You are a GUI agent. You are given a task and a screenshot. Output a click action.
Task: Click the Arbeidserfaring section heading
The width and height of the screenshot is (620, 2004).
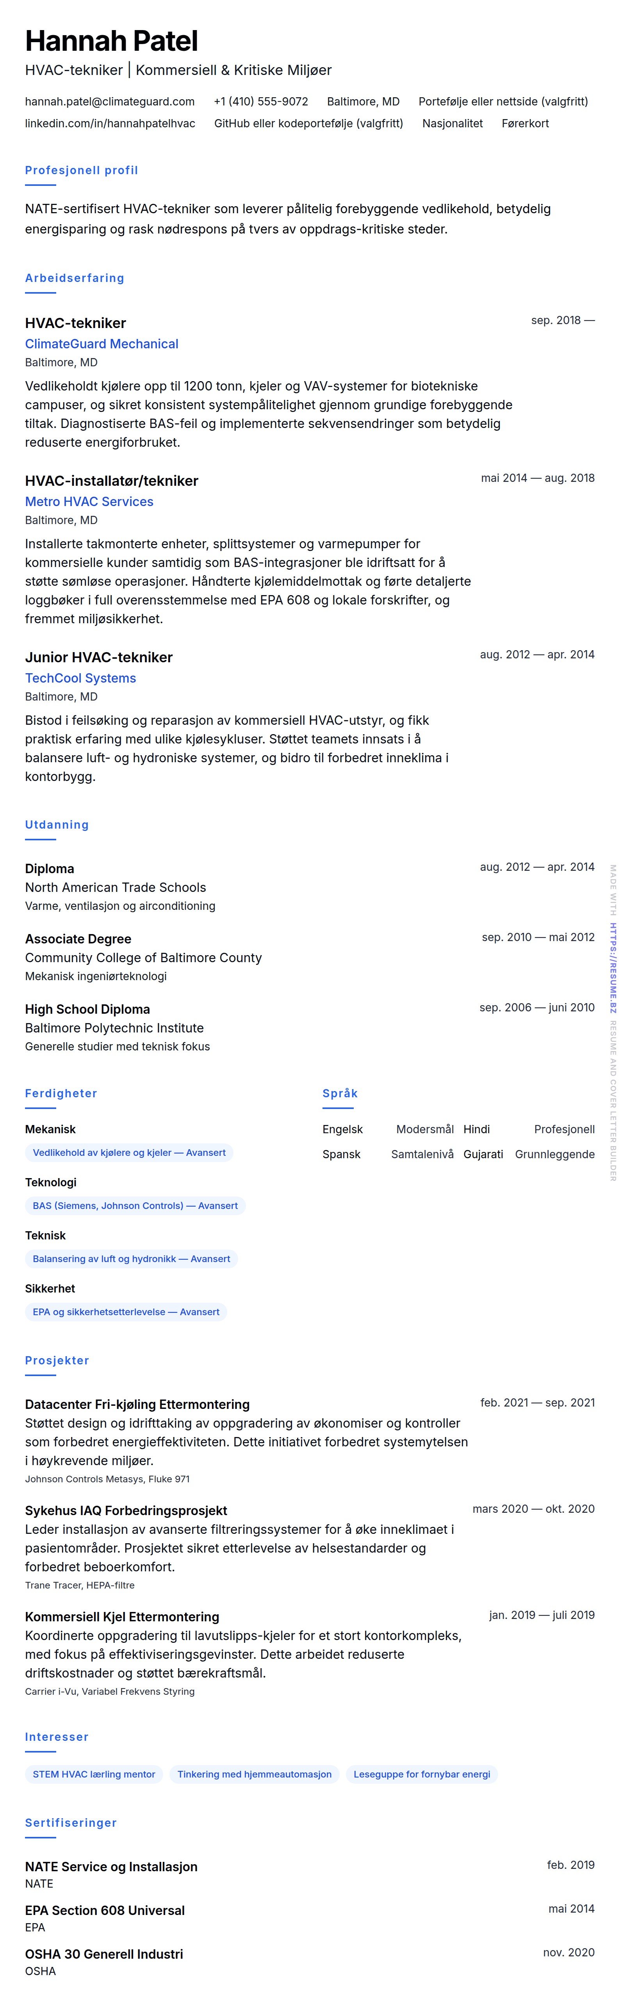pos(75,278)
